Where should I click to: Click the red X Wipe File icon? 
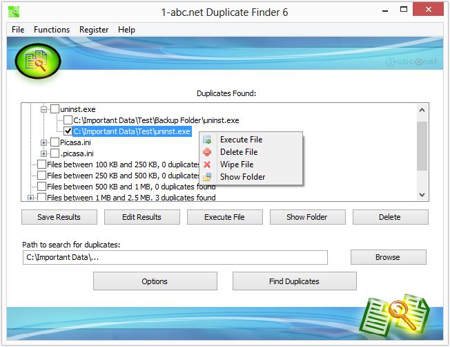point(207,165)
